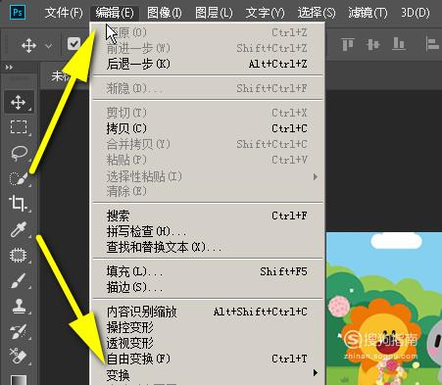The width and height of the screenshot is (442, 385).
Task: Choose 搜索 menu entry
Action: (208, 216)
